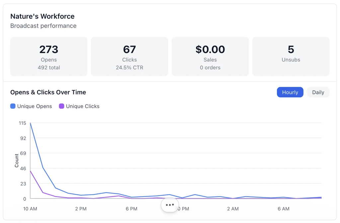Enable the Hourly view mode
Screen dimensions: 340x223
click(x=290, y=92)
